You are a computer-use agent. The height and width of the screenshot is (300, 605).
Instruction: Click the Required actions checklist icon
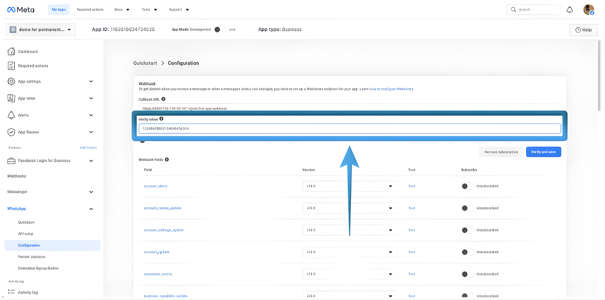pyautogui.click(x=11, y=66)
